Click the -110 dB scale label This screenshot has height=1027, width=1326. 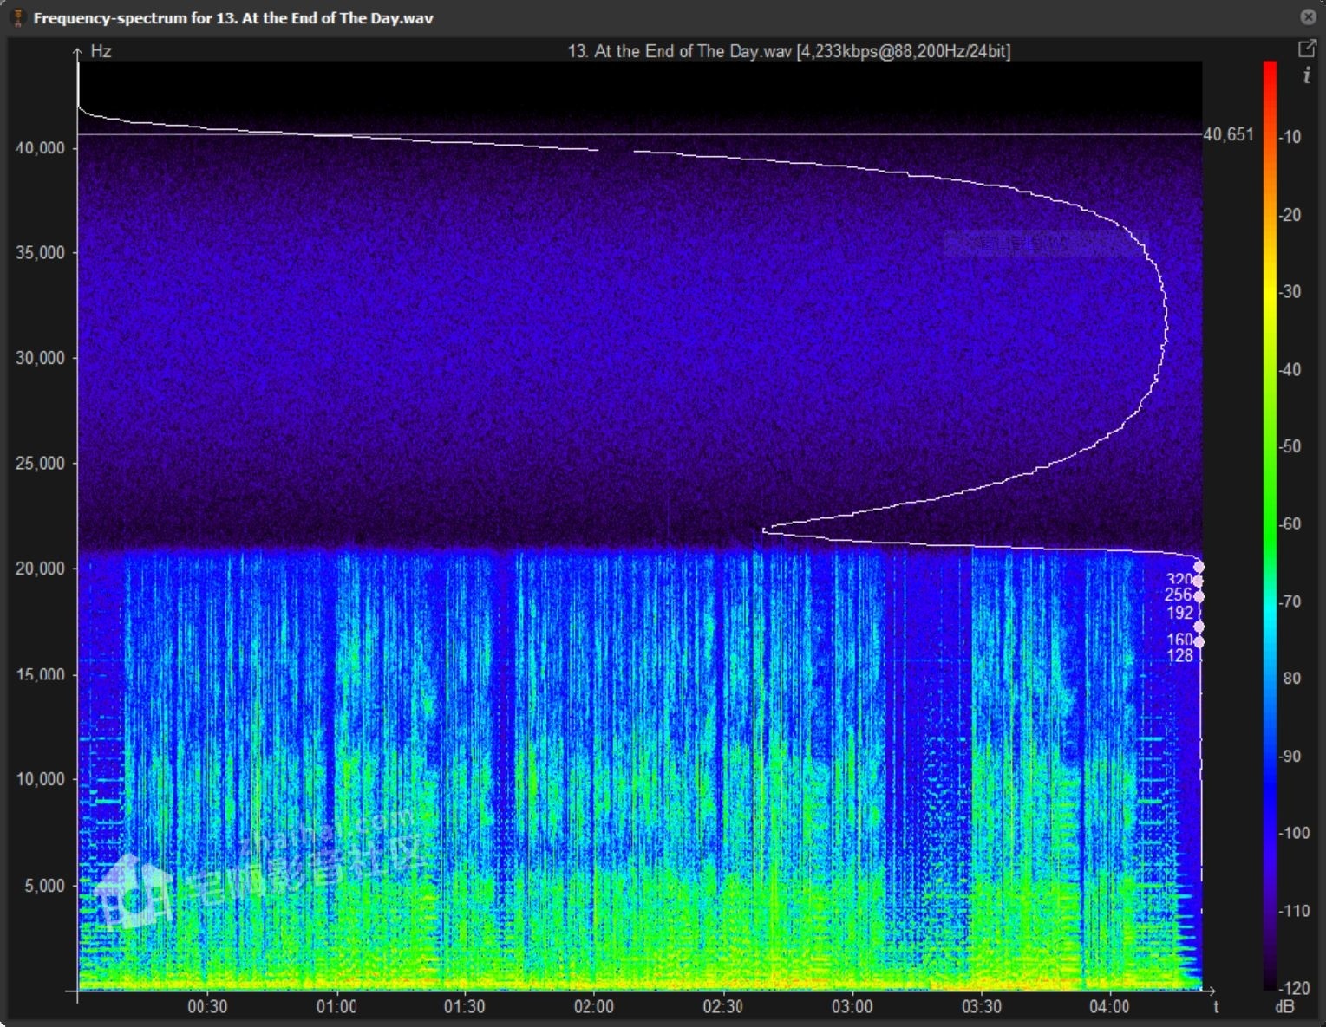tap(1294, 911)
